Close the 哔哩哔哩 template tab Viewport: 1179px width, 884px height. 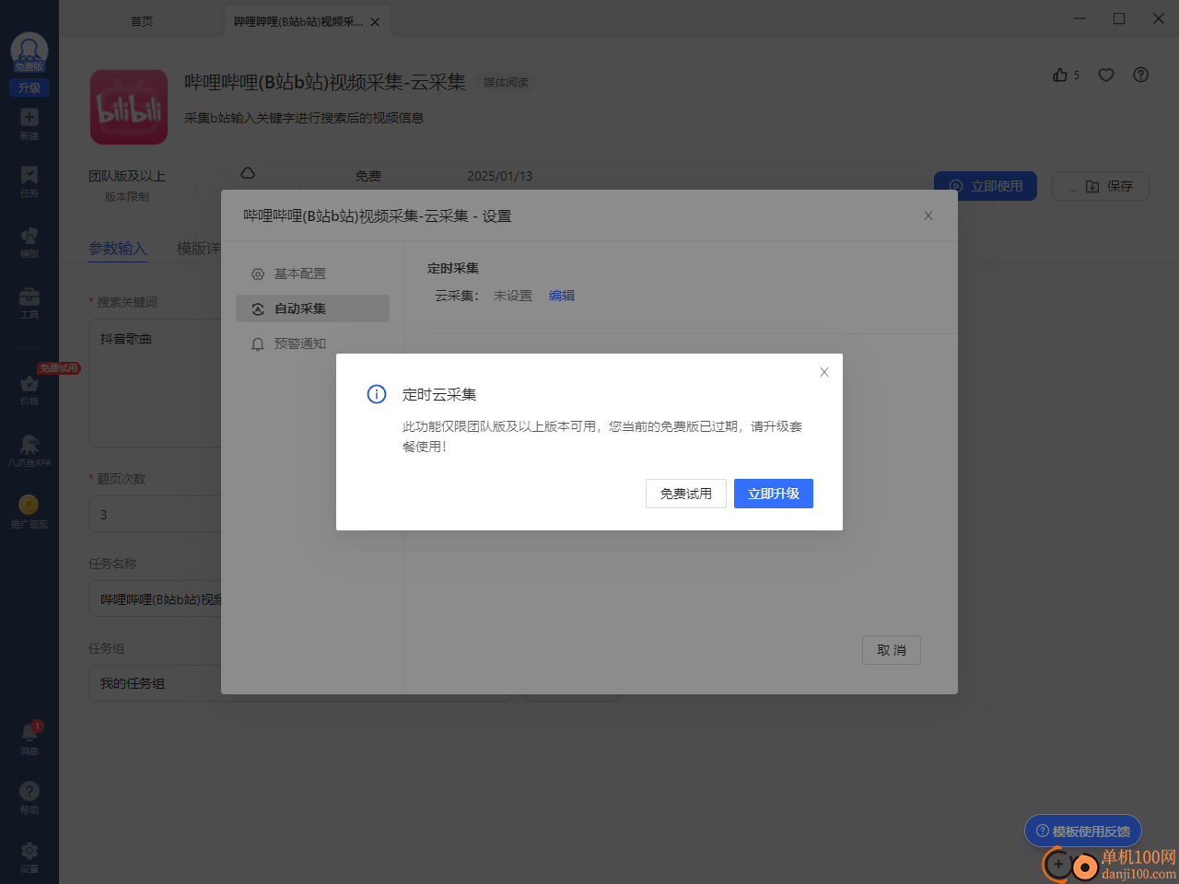(x=375, y=22)
